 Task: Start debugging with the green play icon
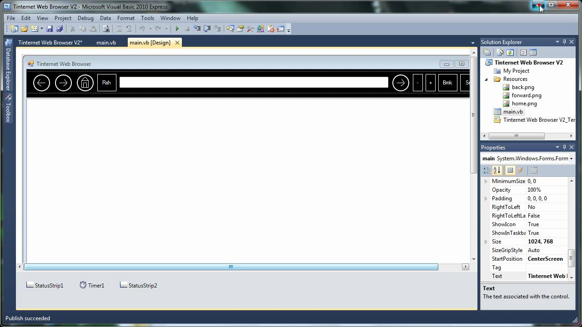[x=177, y=29]
